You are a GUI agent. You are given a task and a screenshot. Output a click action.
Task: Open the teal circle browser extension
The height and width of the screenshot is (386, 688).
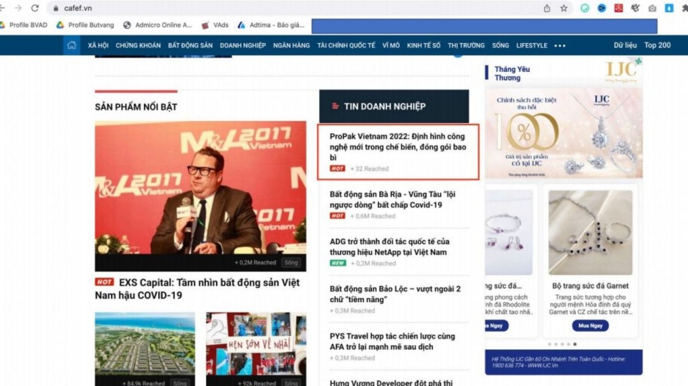point(585,8)
